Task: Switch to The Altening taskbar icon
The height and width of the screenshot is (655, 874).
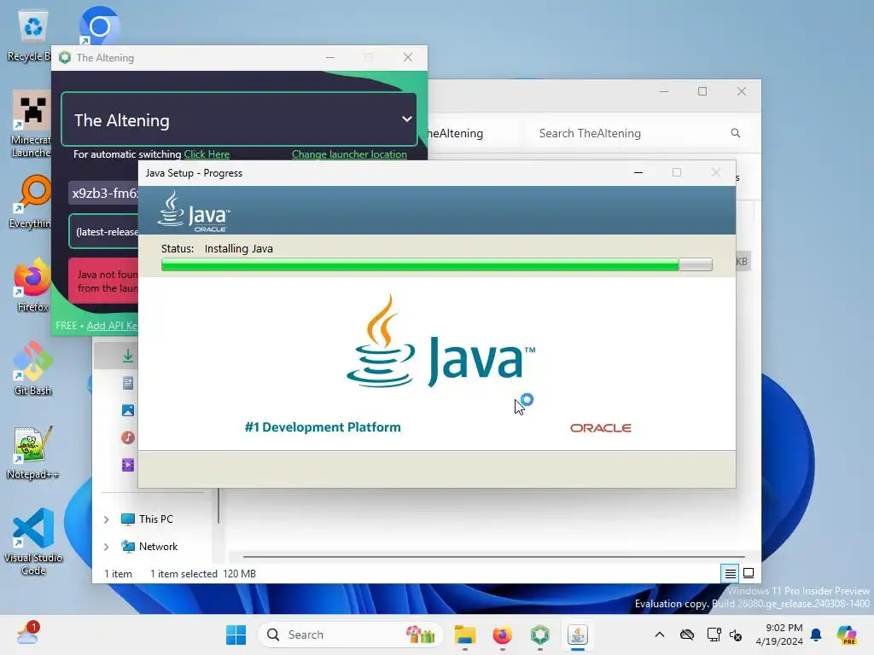Action: (x=540, y=635)
